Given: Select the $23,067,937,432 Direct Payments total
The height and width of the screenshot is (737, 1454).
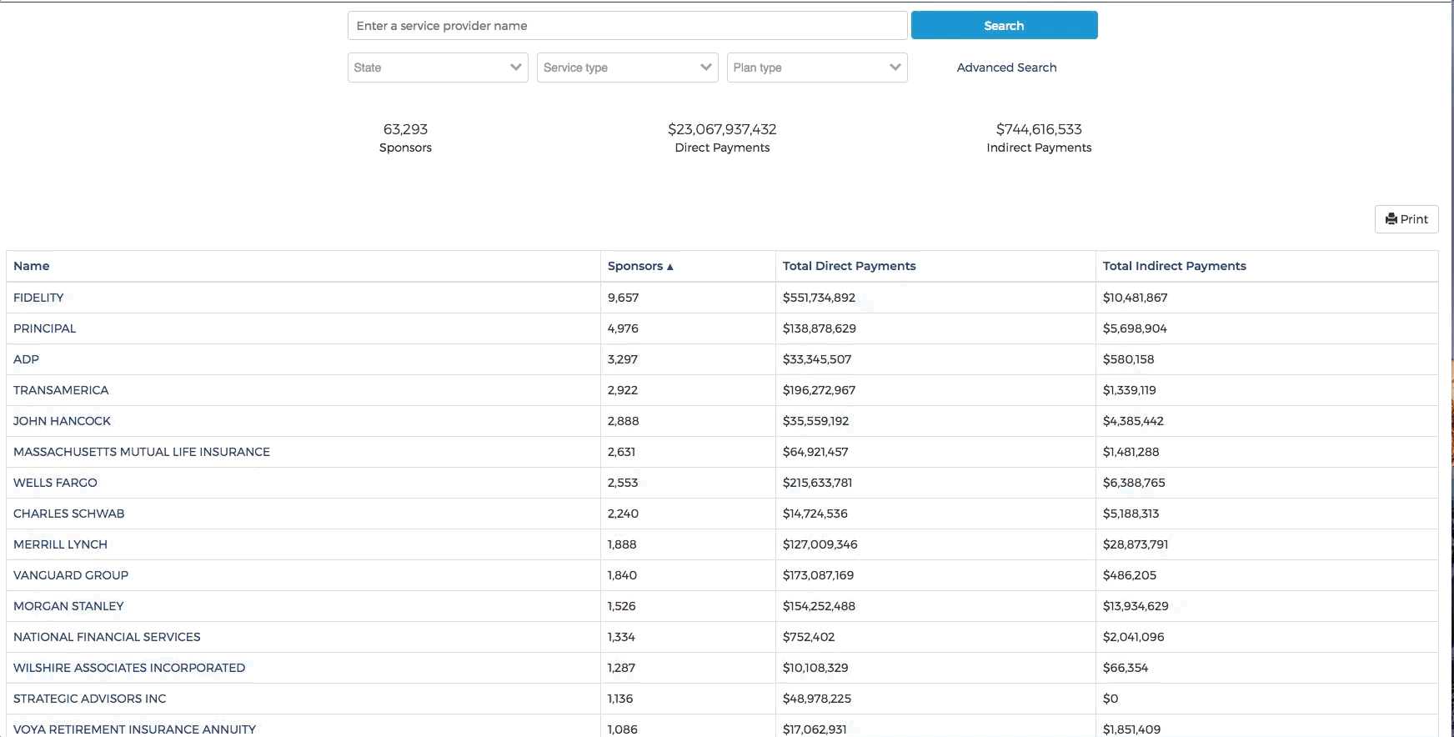Looking at the screenshot, I should 722,129.
